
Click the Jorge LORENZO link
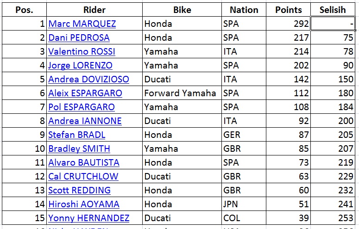coord(80,66)
